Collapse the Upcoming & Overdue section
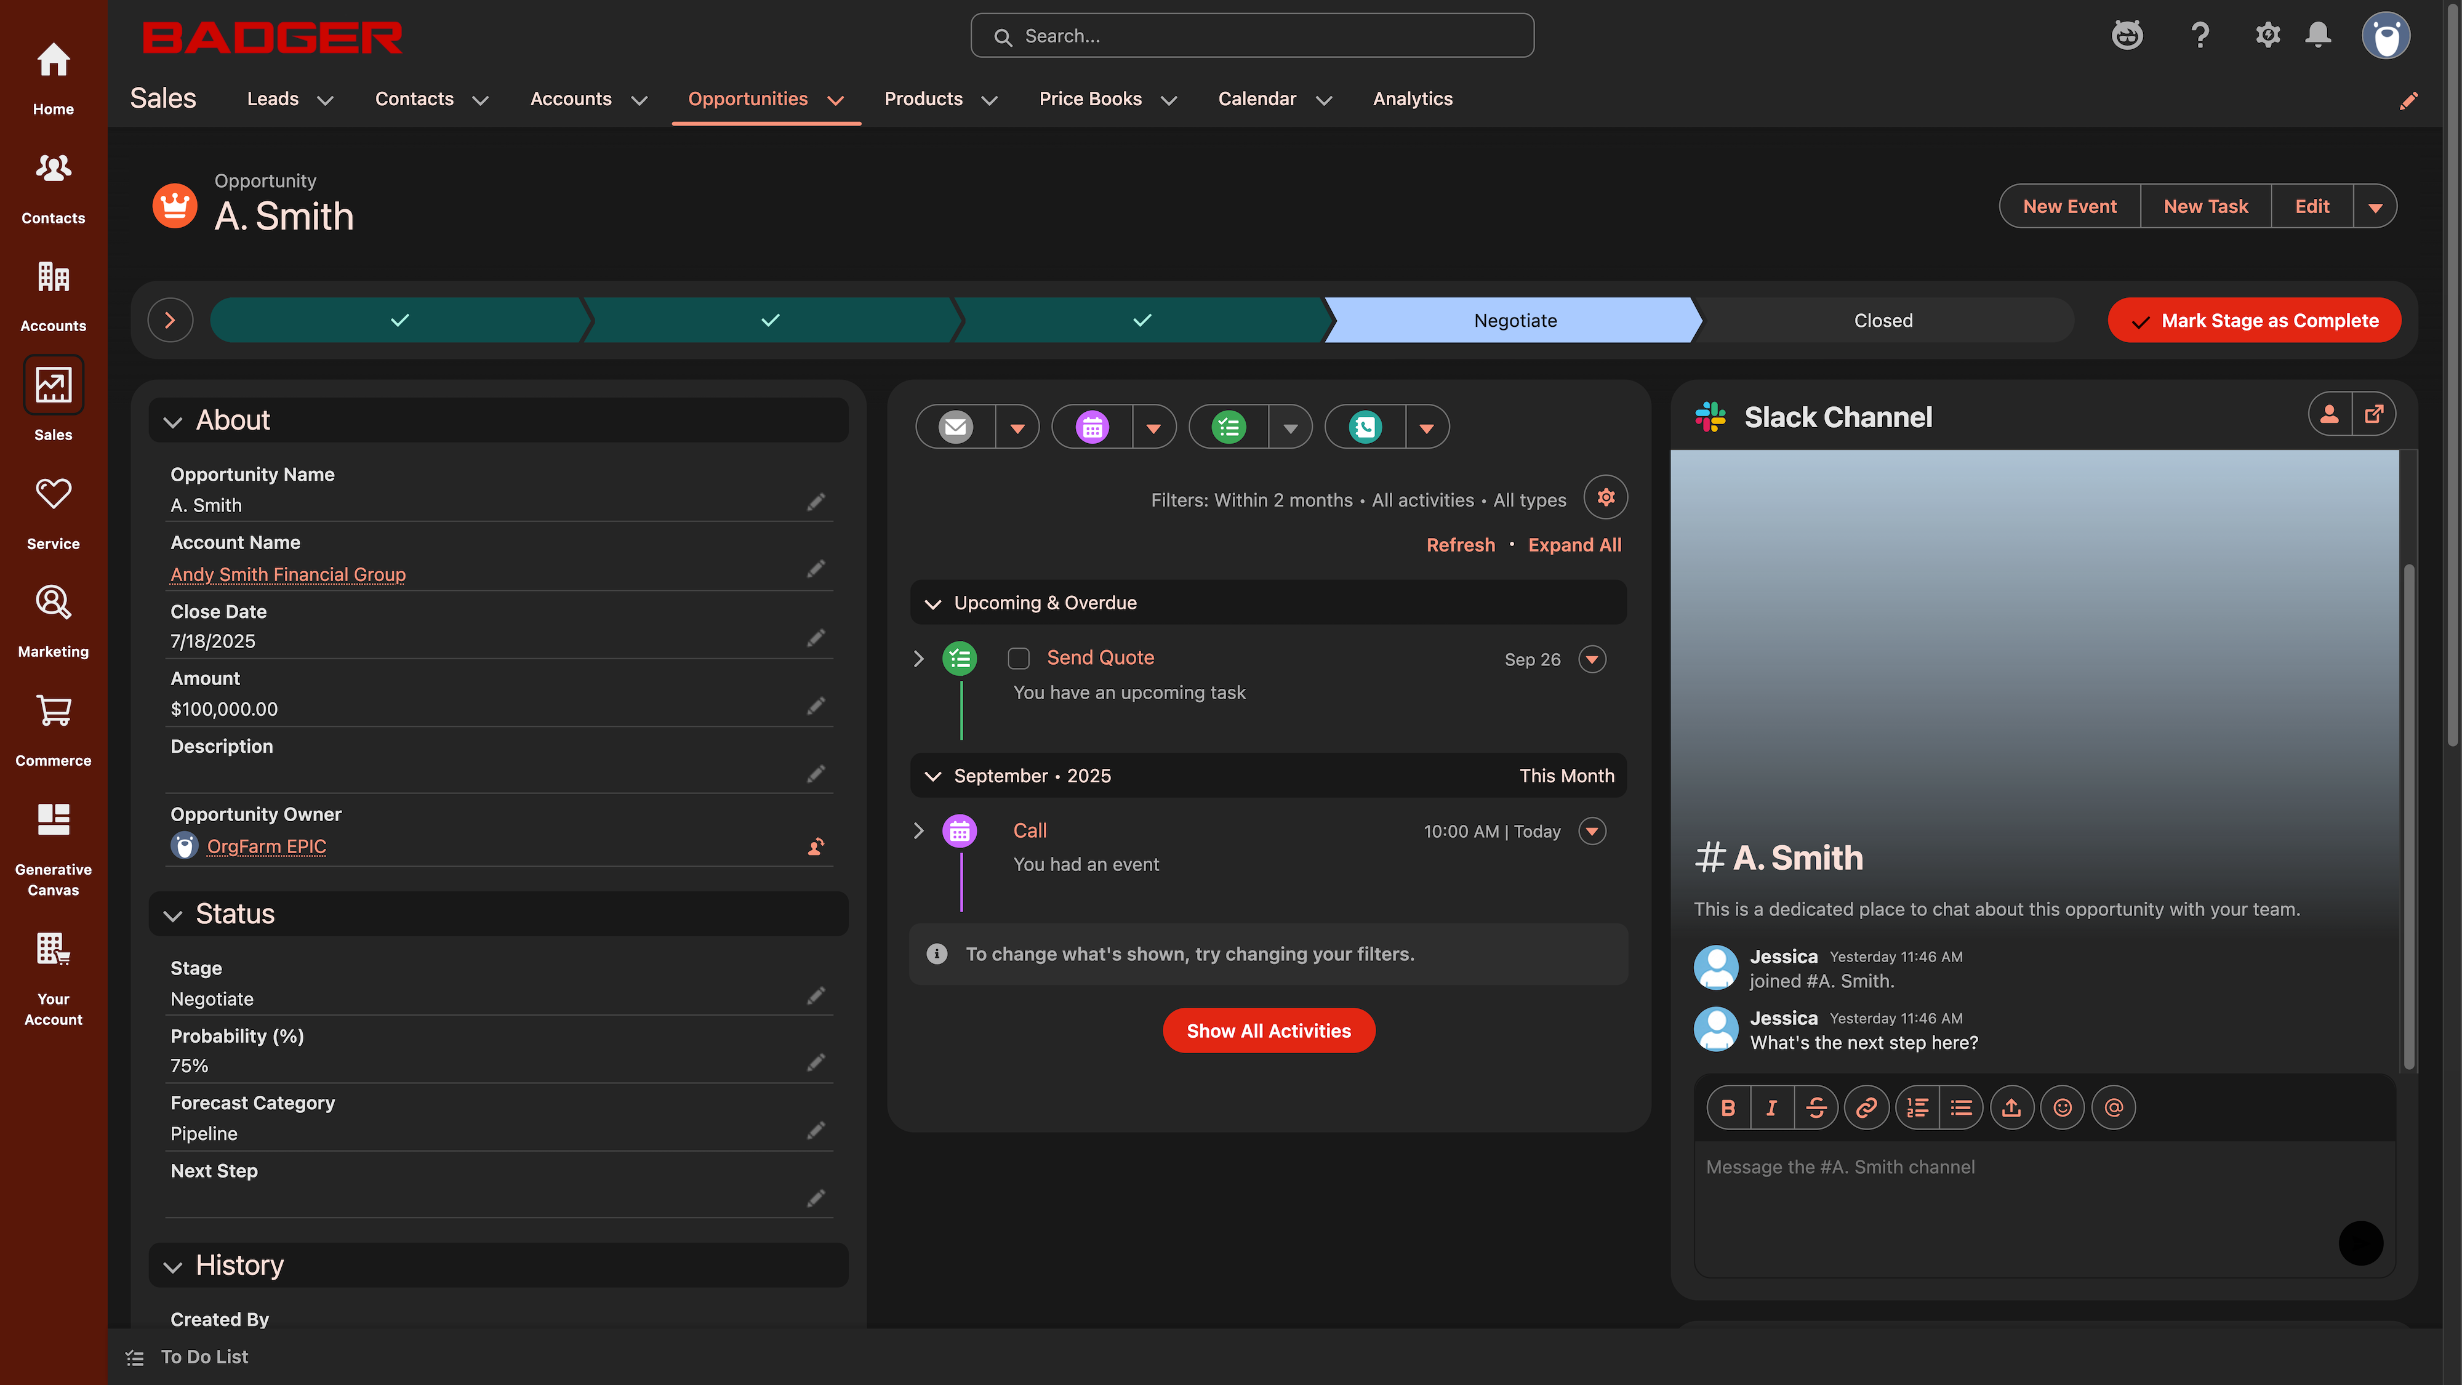The image size is (2462, 1385). (x=933, y=603)
